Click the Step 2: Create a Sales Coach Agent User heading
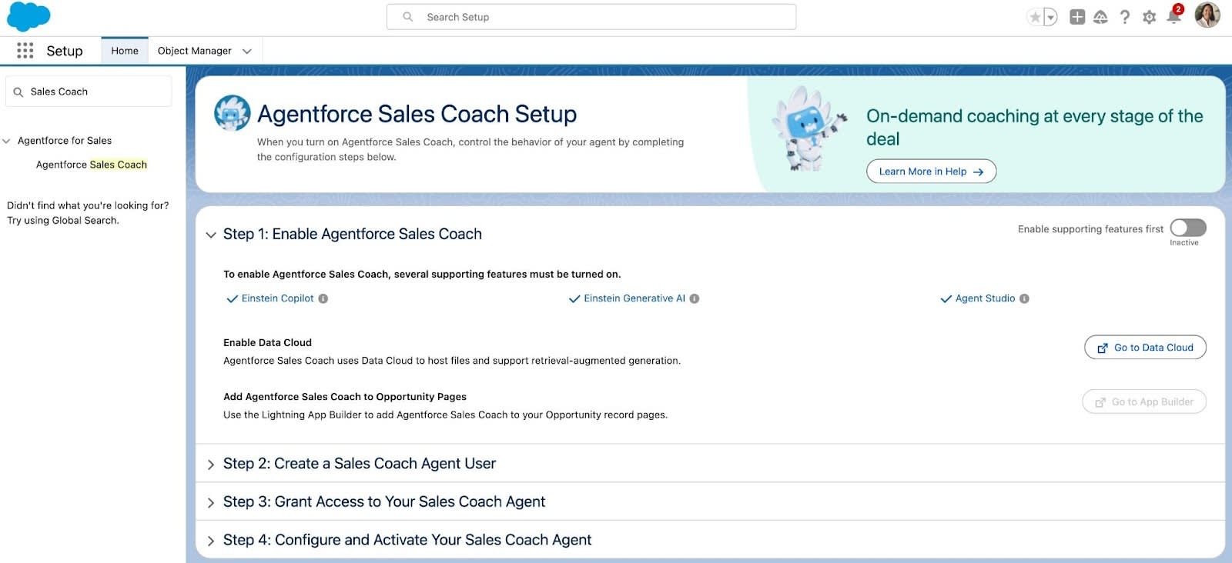The image size is (1232, 563). coord(360,464)
